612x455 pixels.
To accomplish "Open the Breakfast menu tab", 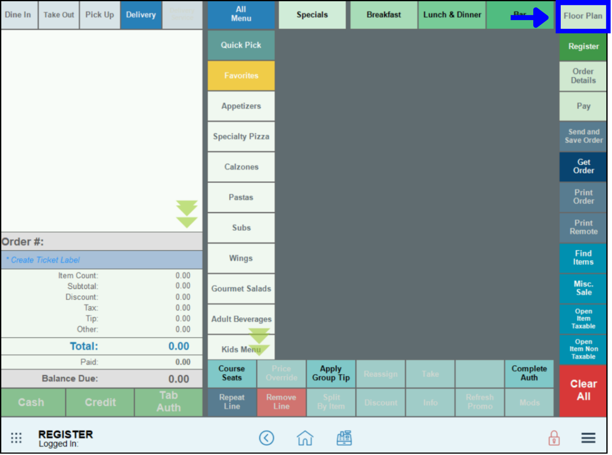I will (x=384, y=15).
